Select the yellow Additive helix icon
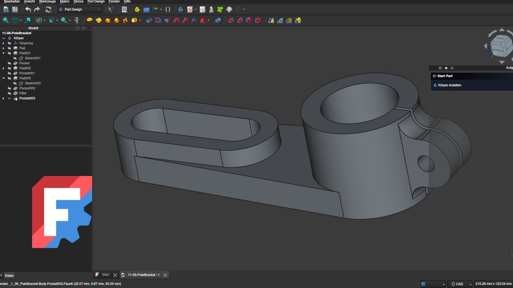Screen dimensions: 513x288 point(125,20)
